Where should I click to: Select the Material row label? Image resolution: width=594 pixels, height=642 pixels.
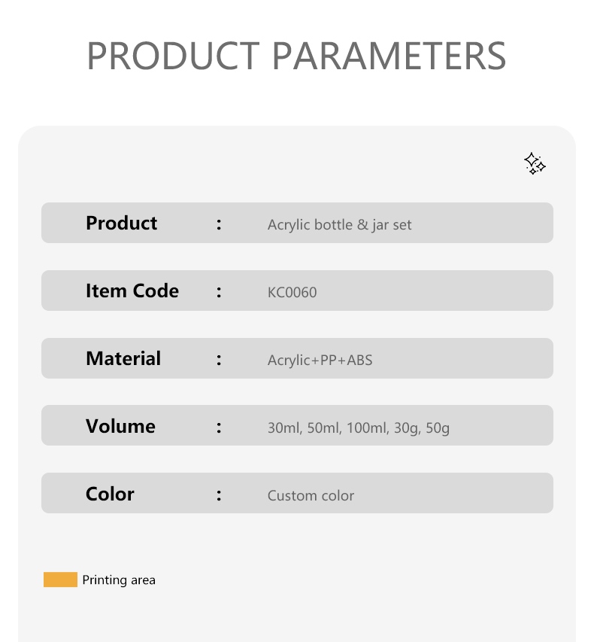123,358
